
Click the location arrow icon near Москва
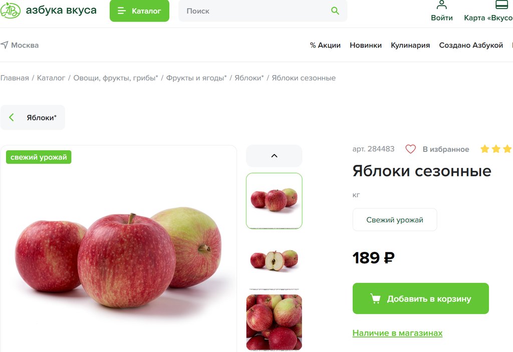(4, 45)
